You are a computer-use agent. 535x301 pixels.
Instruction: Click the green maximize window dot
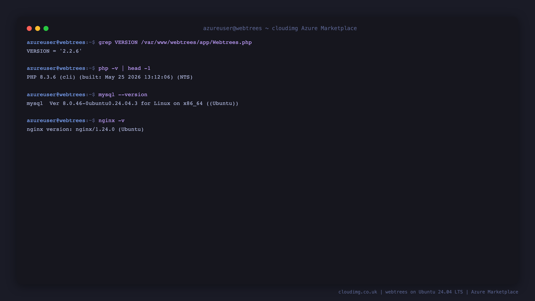pyautogui.click(x=46, y=28)
